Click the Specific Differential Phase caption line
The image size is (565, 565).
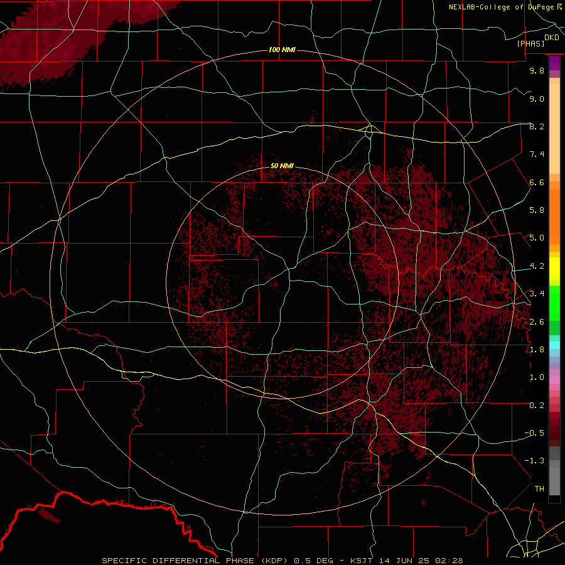[282, 561]
